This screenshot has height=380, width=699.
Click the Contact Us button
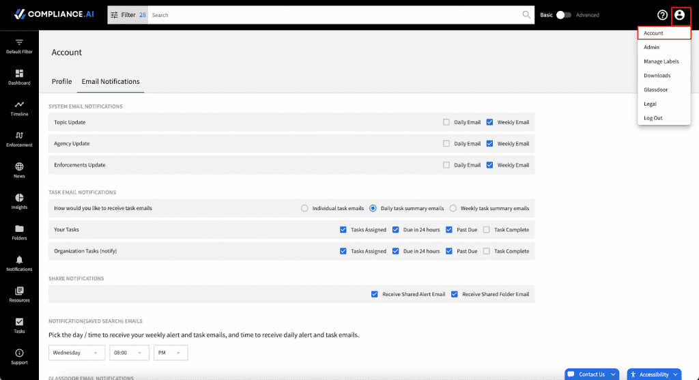click(x=592, y=375)
